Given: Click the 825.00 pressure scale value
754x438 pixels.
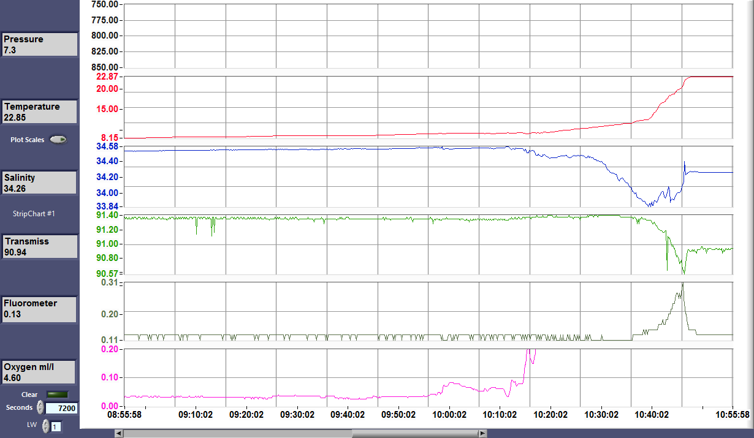Looking at the screenshot, I should 105,51.
